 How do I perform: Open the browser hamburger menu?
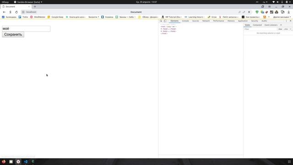270,6
